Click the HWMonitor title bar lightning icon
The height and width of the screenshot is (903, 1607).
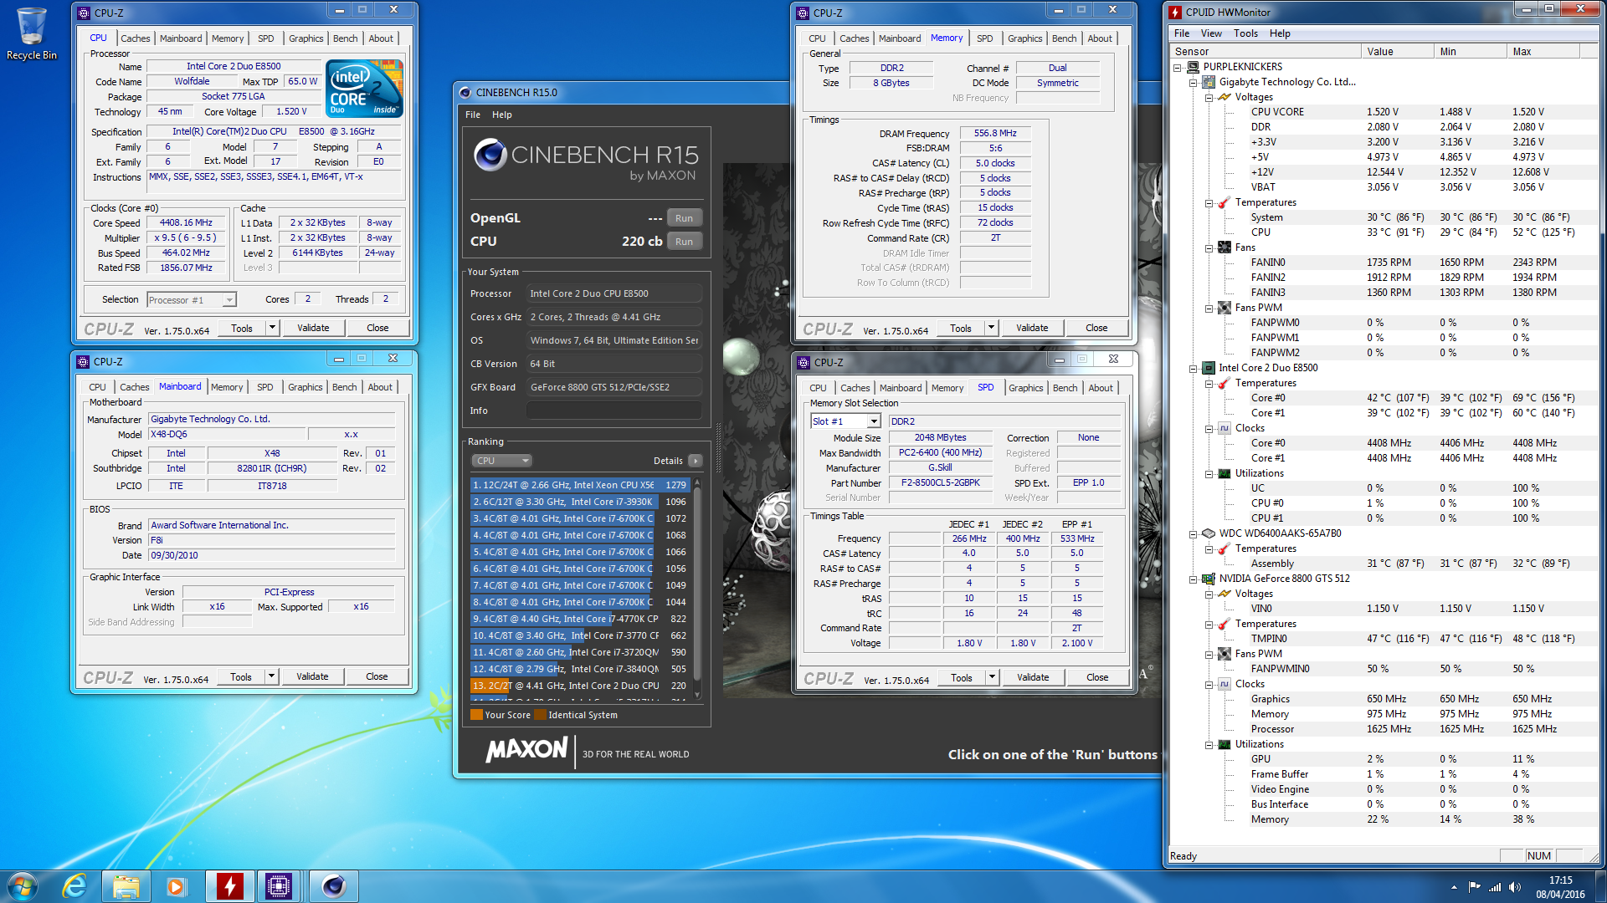click(x=1176, y=12)
